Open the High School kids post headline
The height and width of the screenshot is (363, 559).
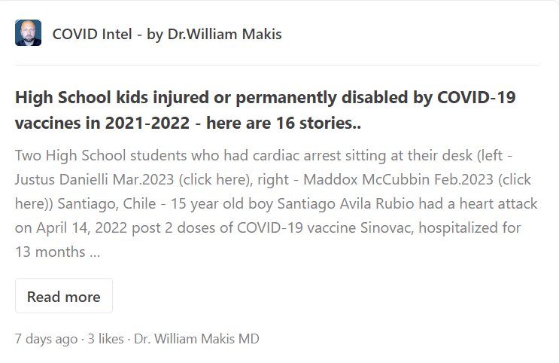(265, 110)
